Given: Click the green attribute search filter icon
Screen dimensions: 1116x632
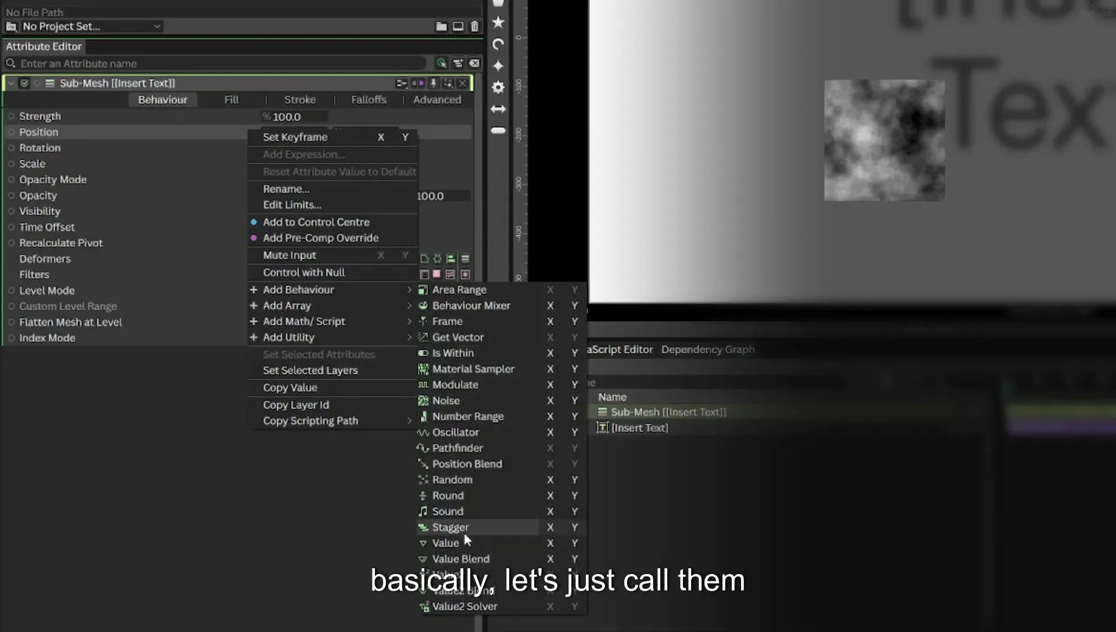Looking at the screenshot, I should tap(441, 63).
